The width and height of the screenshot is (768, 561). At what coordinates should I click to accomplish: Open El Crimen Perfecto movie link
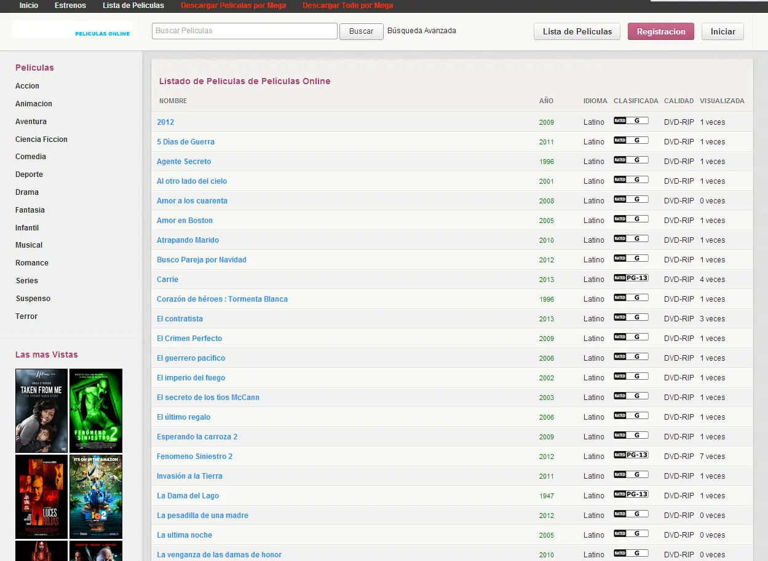coord(189,339)
